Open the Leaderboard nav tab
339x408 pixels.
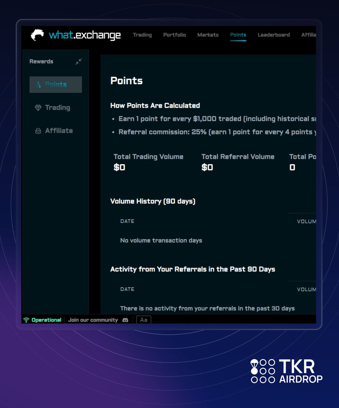click(x=274, y=35)
